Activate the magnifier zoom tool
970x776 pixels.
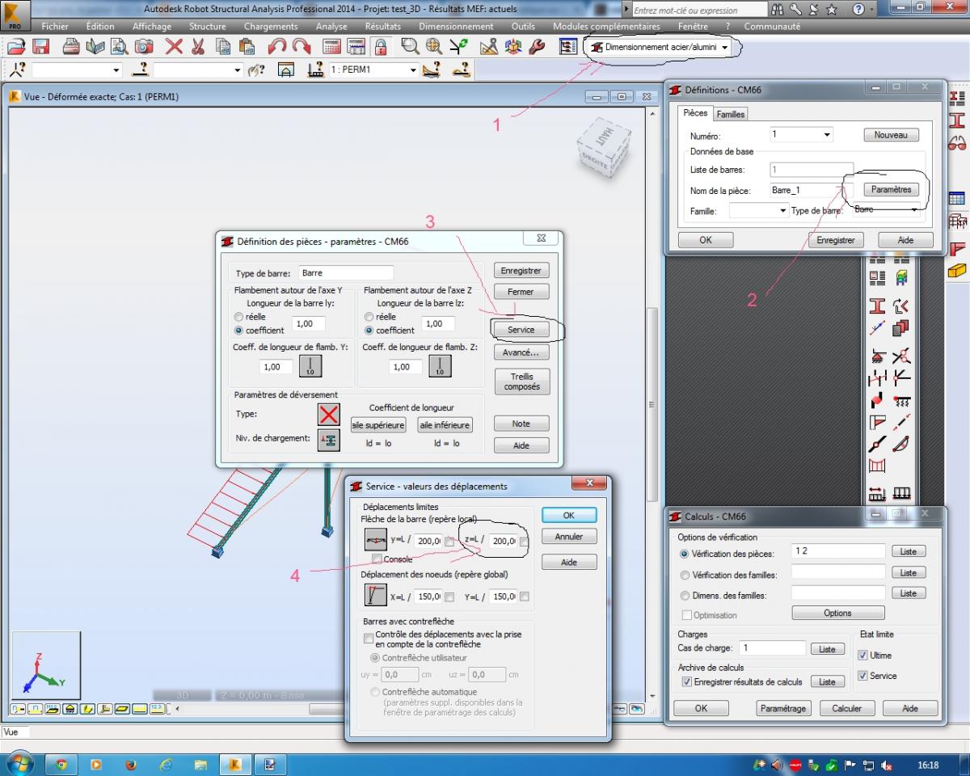point(410,46)
